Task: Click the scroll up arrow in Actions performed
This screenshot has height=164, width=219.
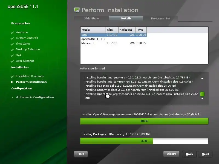Action: pyautogui.click(x=202, y=78)
